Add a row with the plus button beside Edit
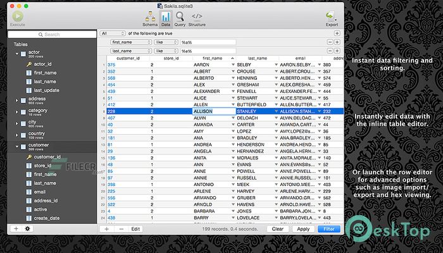Viewport: 443px width, 253px height. 107,229
